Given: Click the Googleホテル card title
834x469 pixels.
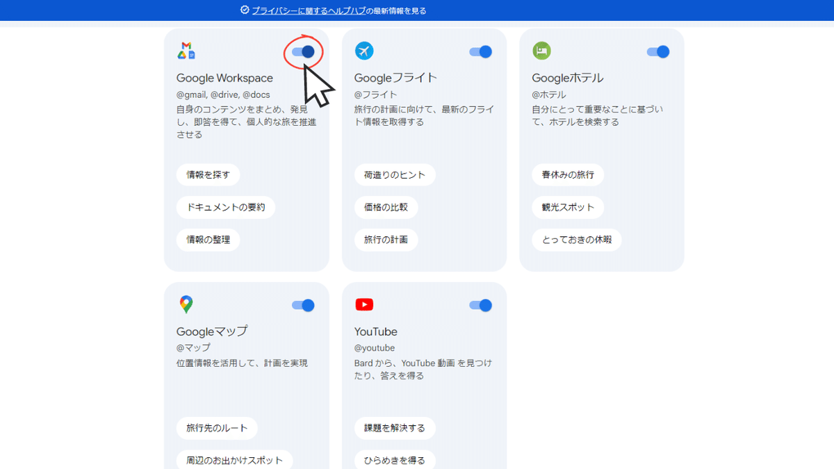Looking at the screenshot, I should point(568,78).
